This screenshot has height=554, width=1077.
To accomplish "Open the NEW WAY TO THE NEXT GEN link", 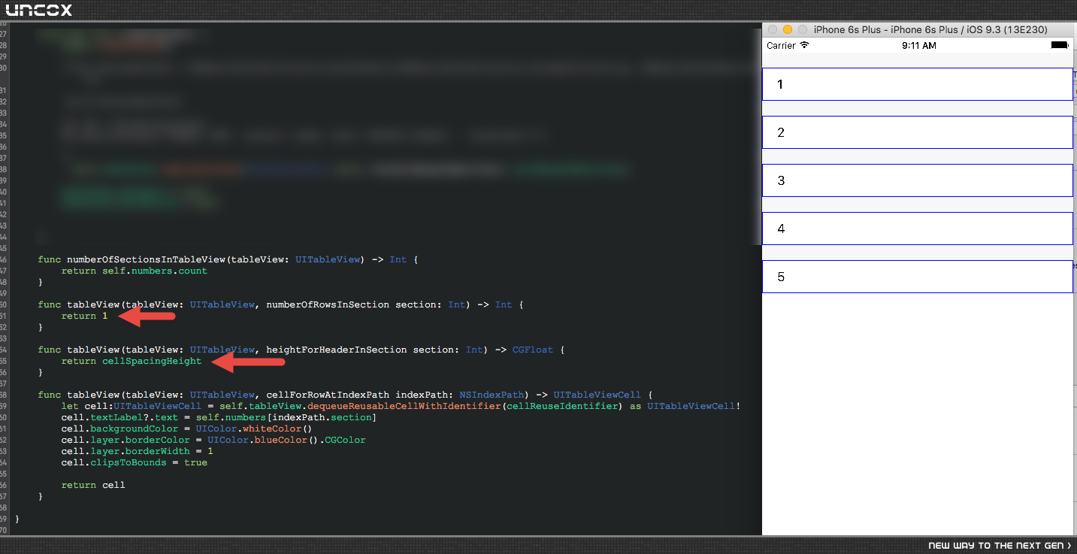I will click(1000, 546).
